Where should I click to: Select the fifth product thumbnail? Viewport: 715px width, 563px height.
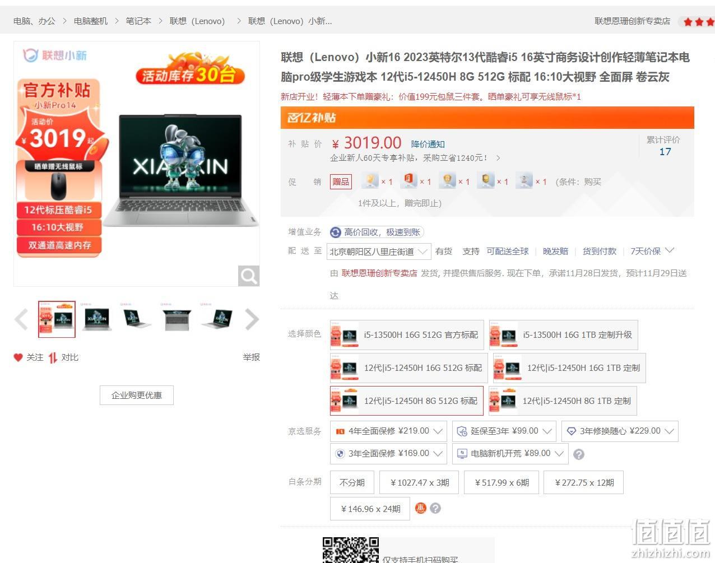217,319
